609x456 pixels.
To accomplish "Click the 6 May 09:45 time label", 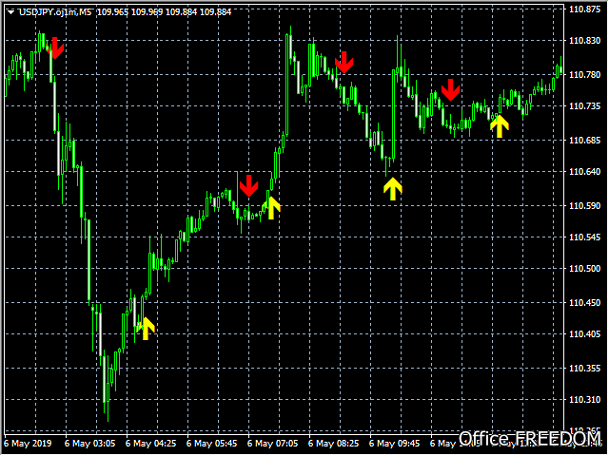I will pos(395,444).
